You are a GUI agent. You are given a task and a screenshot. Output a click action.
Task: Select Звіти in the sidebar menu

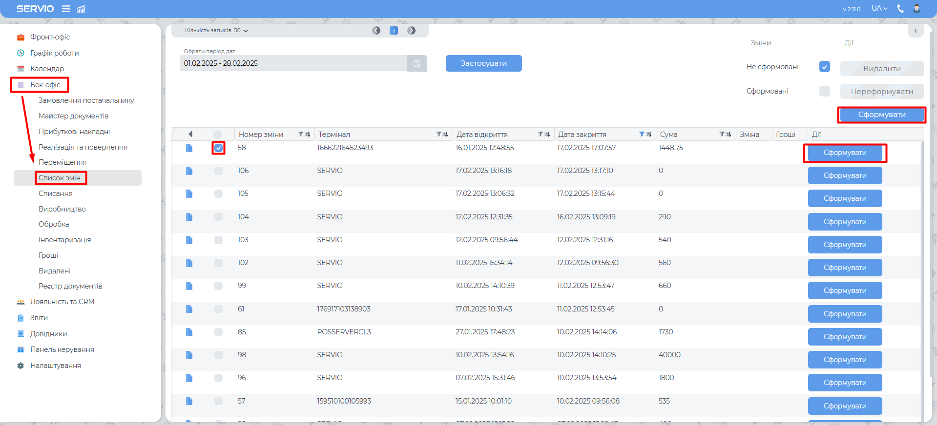(x=39, y=318)
